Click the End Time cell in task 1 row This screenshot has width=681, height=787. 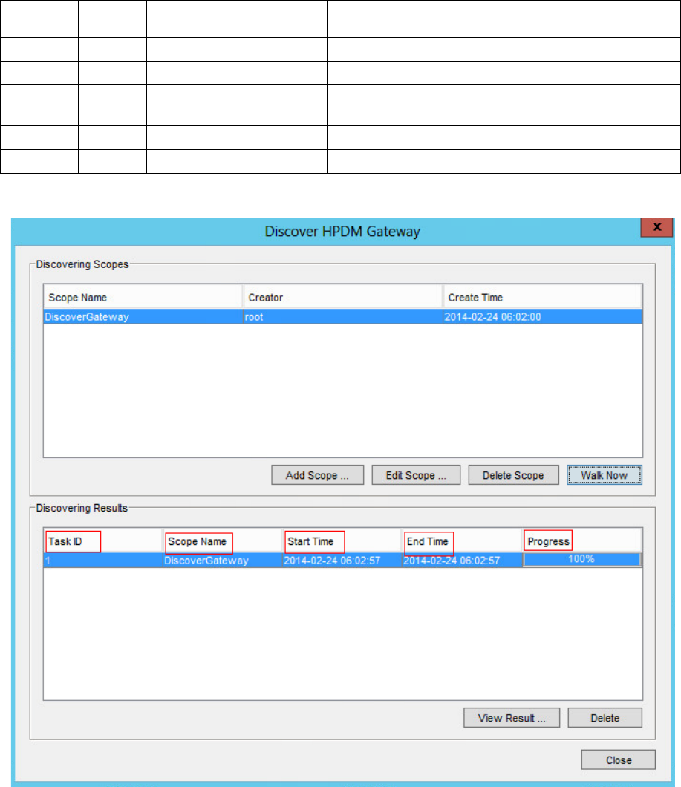tap(462, 561)
